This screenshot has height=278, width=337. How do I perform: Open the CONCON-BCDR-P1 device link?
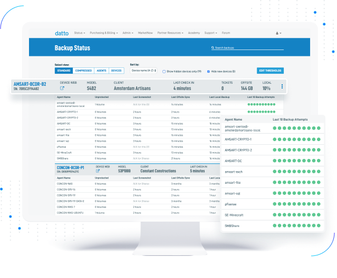[71, 167]
